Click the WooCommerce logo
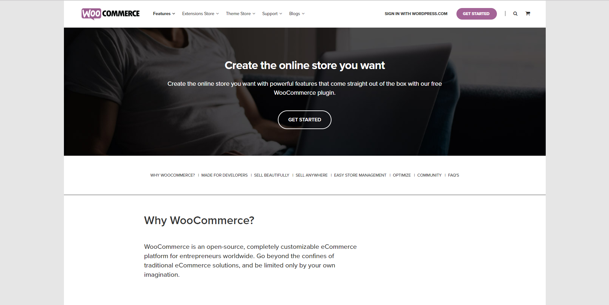The width and height of the screenshot is (609, 305). click(110, 14)
